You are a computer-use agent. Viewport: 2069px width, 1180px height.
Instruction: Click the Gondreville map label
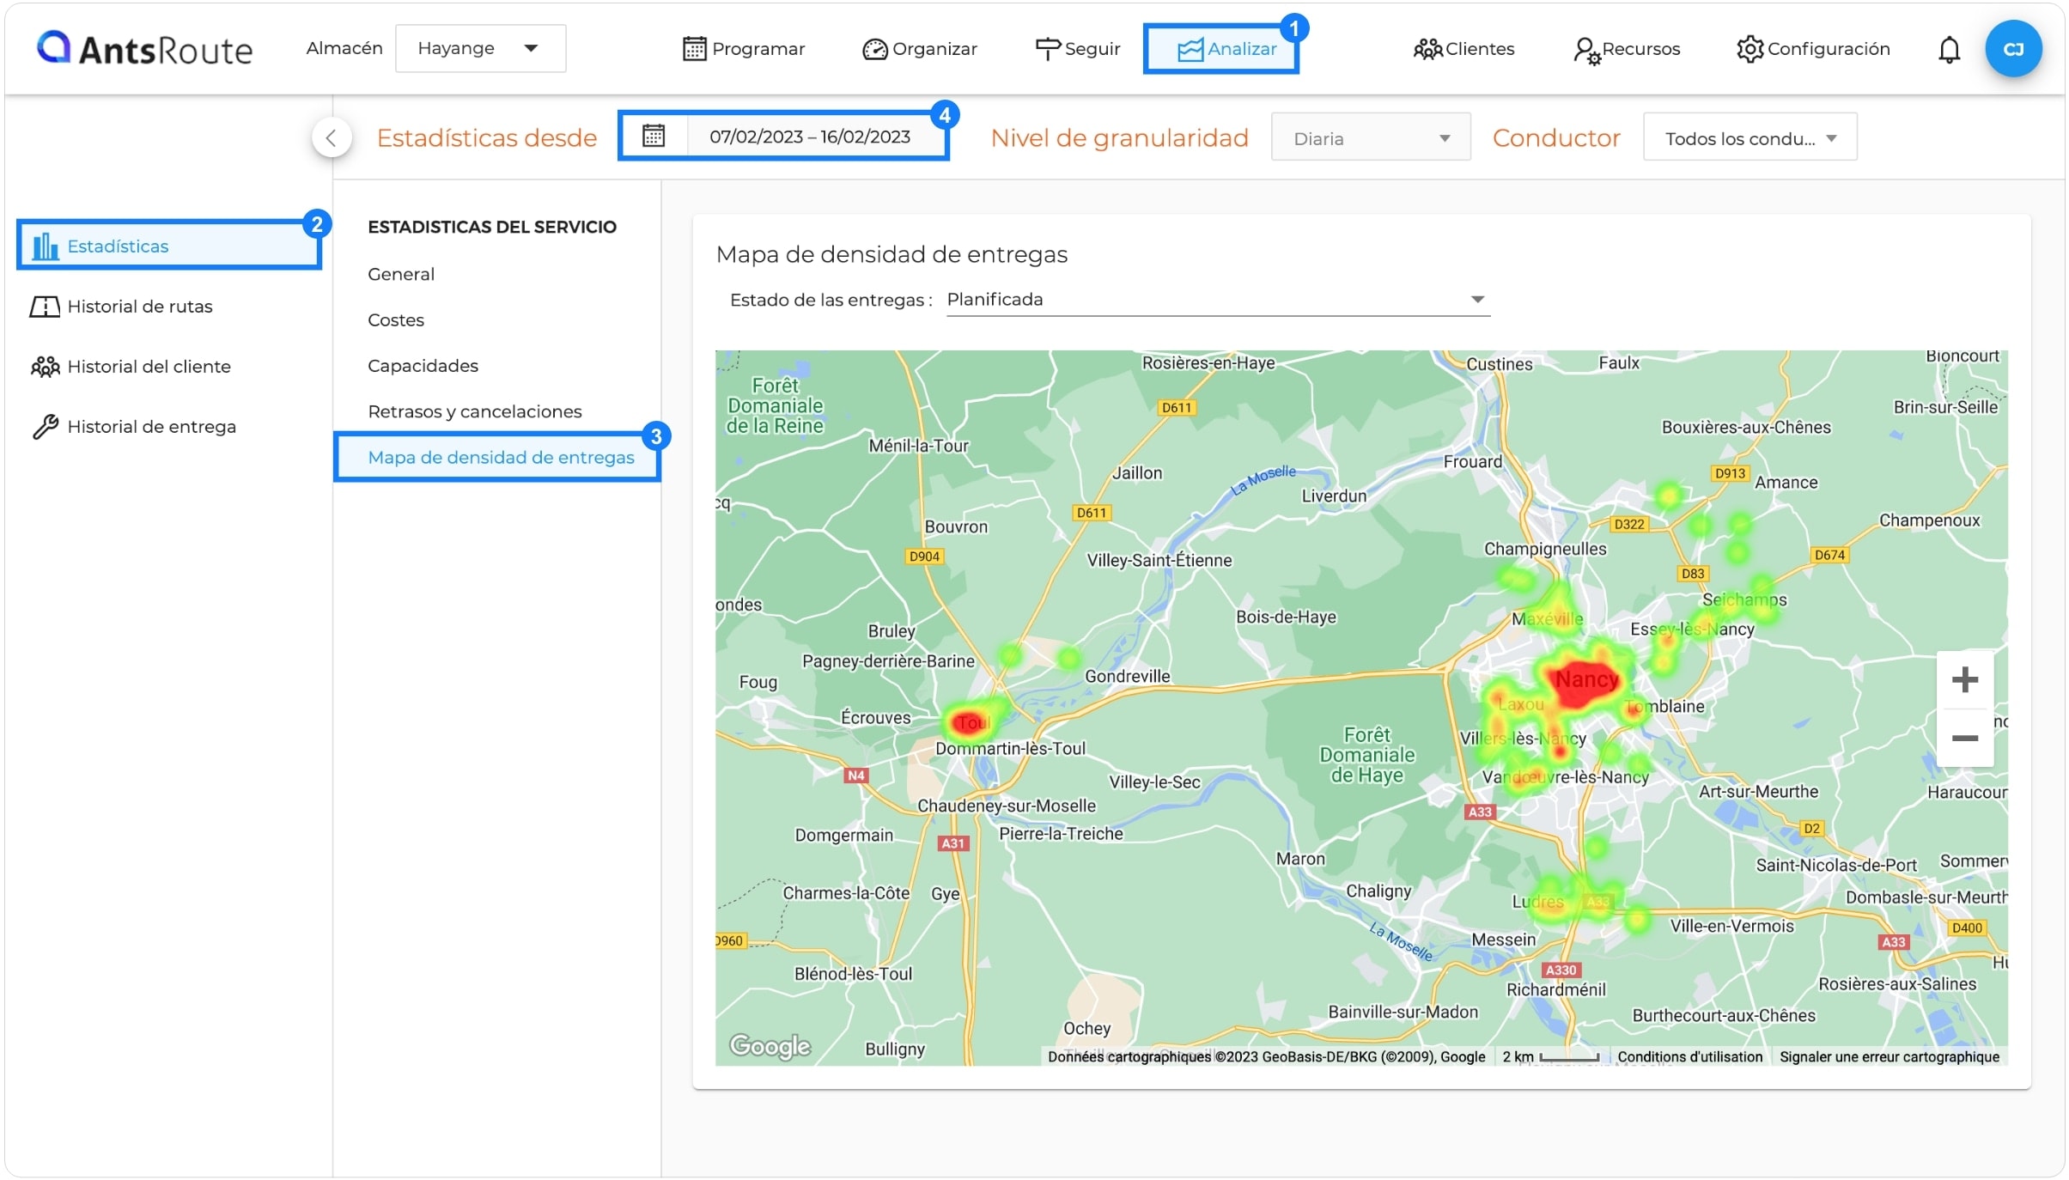1127,676
